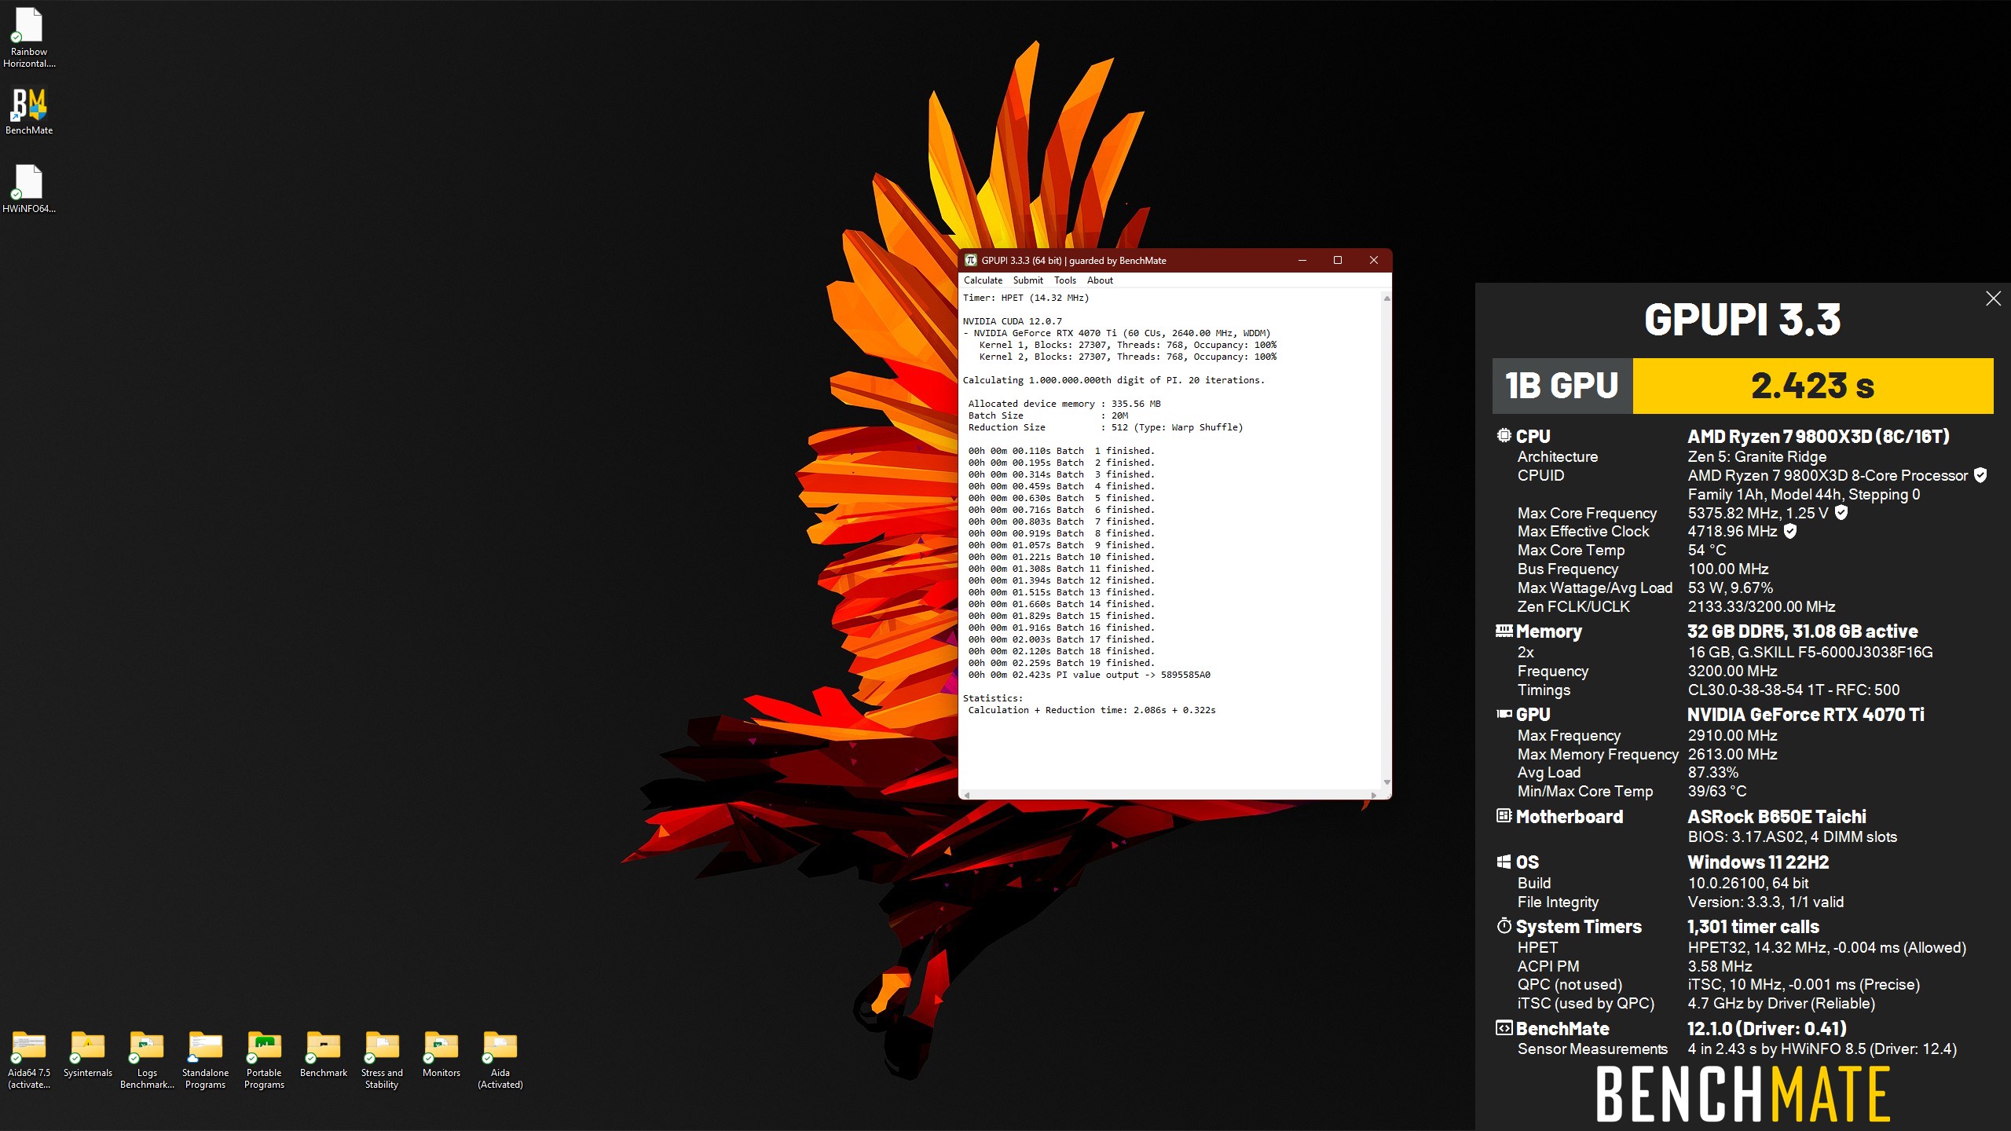The height and width of the screenshot is (1131, 2011).
Task: Minimize the GPUPI window
Action: coord(1302,261)
